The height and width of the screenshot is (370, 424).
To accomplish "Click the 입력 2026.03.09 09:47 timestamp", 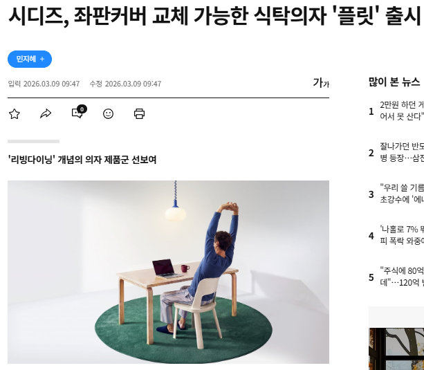I will [44, 84].
